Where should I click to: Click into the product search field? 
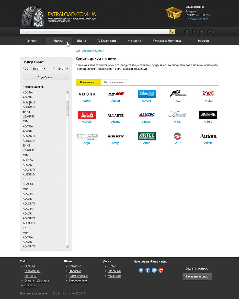pos(94,31)
